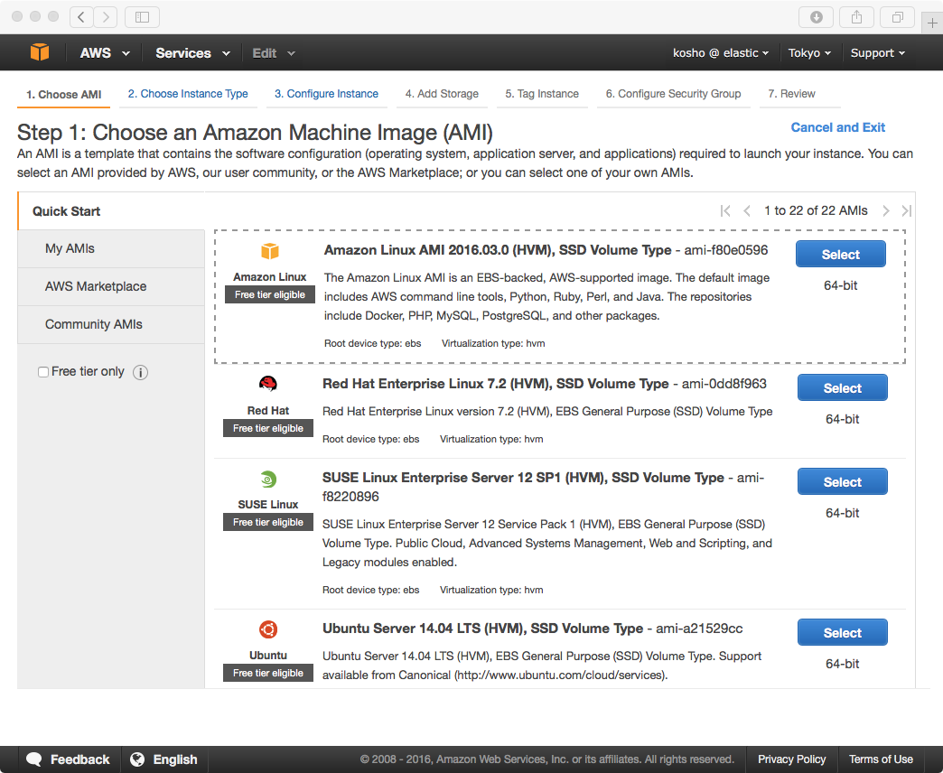Image resolution: width=943 pixels, height=773 pixels.
Task: Click the Cancel and Exit link
Action: (x=837, y=127)
